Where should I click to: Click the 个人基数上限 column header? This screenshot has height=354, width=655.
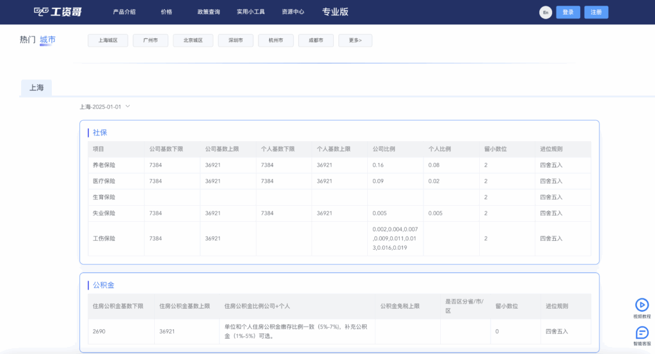point(333,149)
